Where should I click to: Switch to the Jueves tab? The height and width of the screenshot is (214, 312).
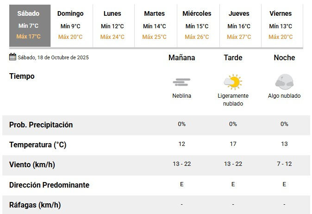click(239, 25)
